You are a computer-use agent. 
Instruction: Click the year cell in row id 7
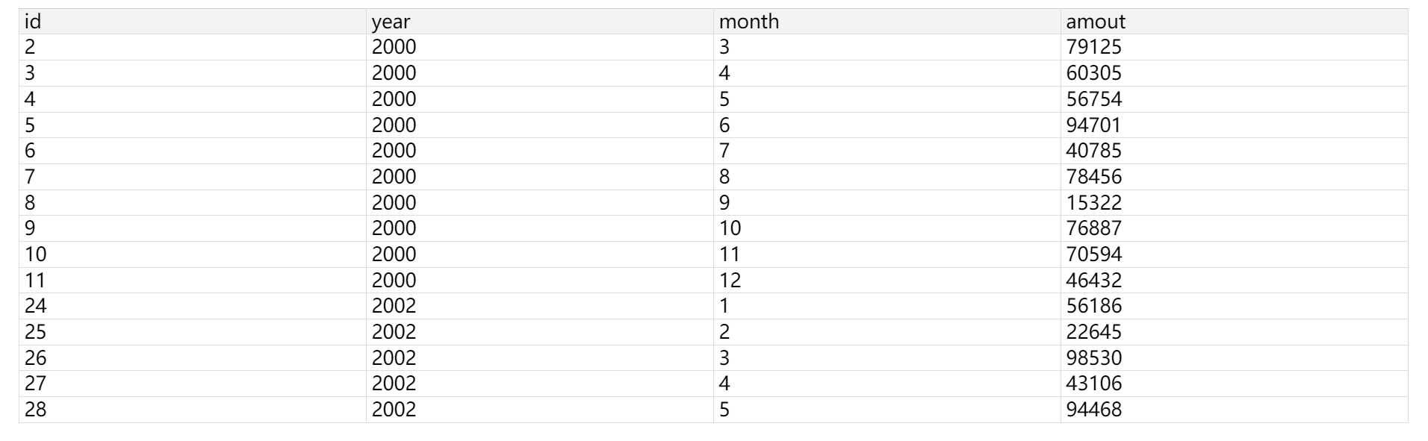point(394,177)
